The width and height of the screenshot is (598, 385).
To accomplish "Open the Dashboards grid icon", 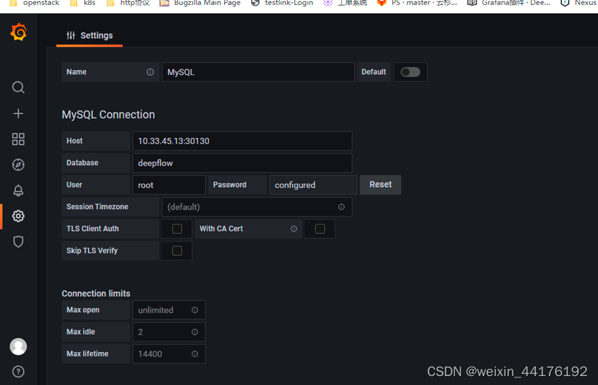I will 18,139.
